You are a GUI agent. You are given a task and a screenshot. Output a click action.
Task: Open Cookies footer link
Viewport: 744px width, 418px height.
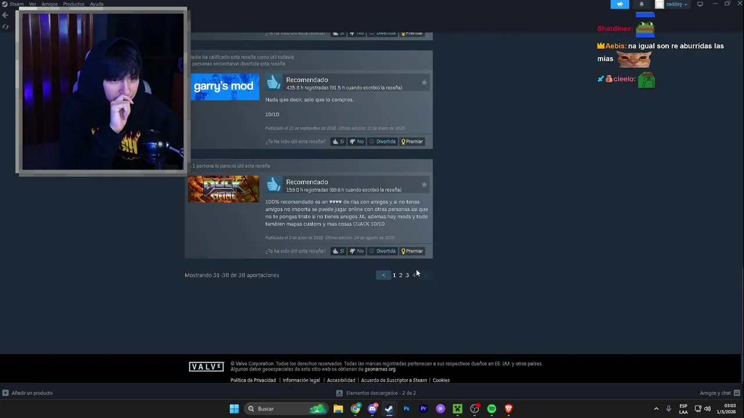(x=441, y=380)
